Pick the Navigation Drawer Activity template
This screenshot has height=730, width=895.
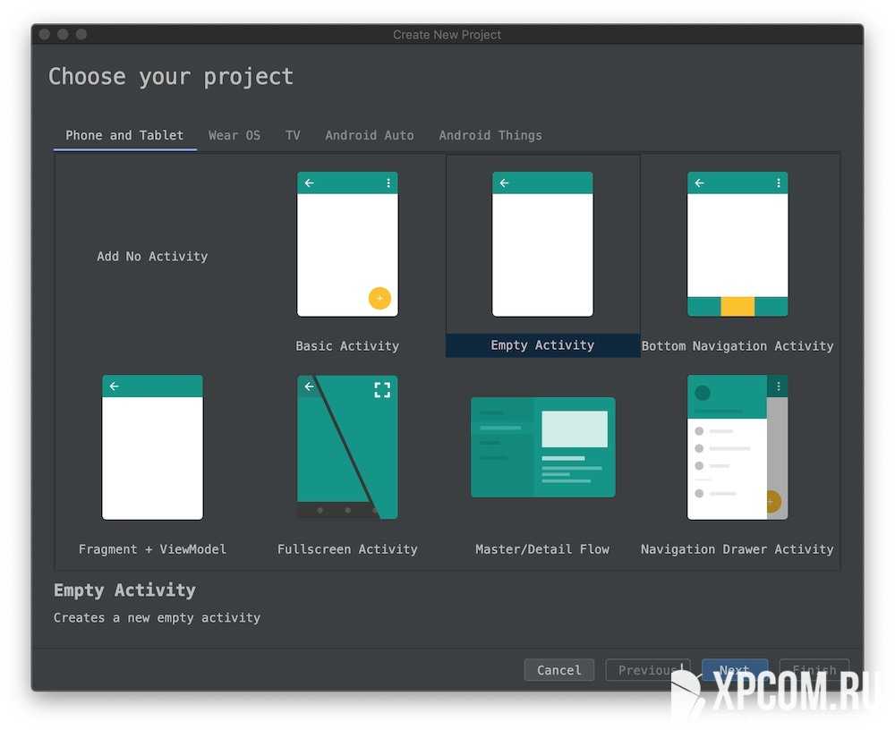pos(737,447)
